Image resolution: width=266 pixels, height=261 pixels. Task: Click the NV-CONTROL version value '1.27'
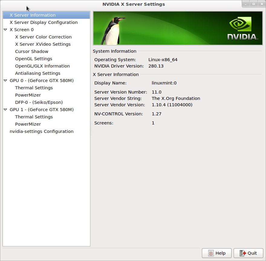(x=157, y=114)
